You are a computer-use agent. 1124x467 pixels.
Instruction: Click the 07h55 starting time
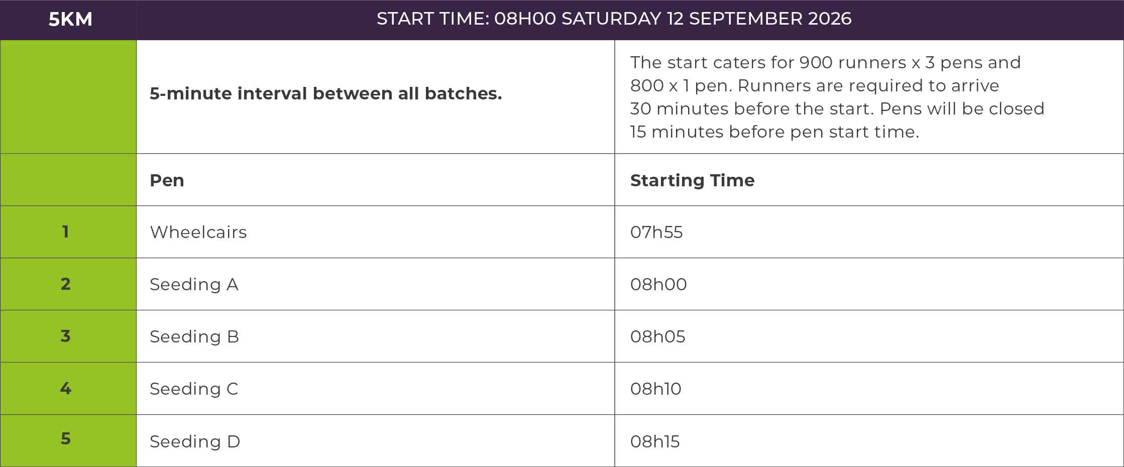pyautogui.click(x=656, y=232)
